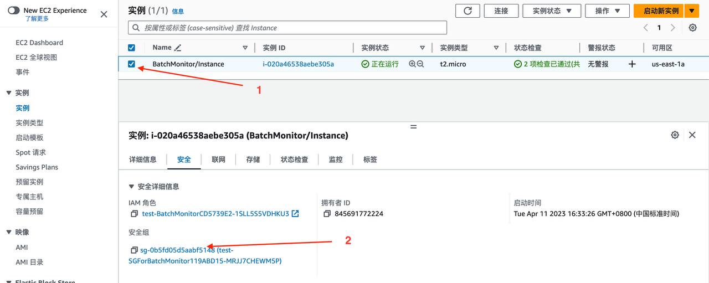
Task: Switch to the 存储 tab
Action: 253,159
